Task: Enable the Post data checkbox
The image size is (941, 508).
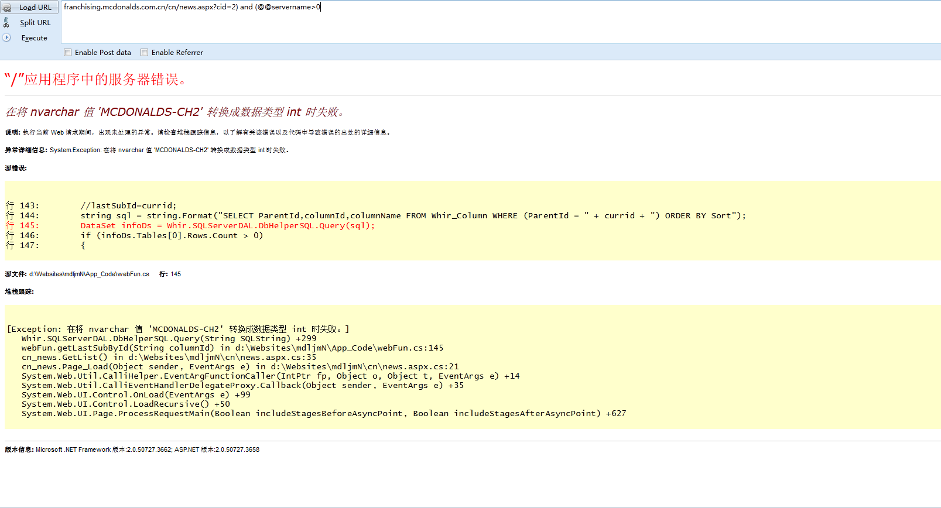Action: click(68, 53)
